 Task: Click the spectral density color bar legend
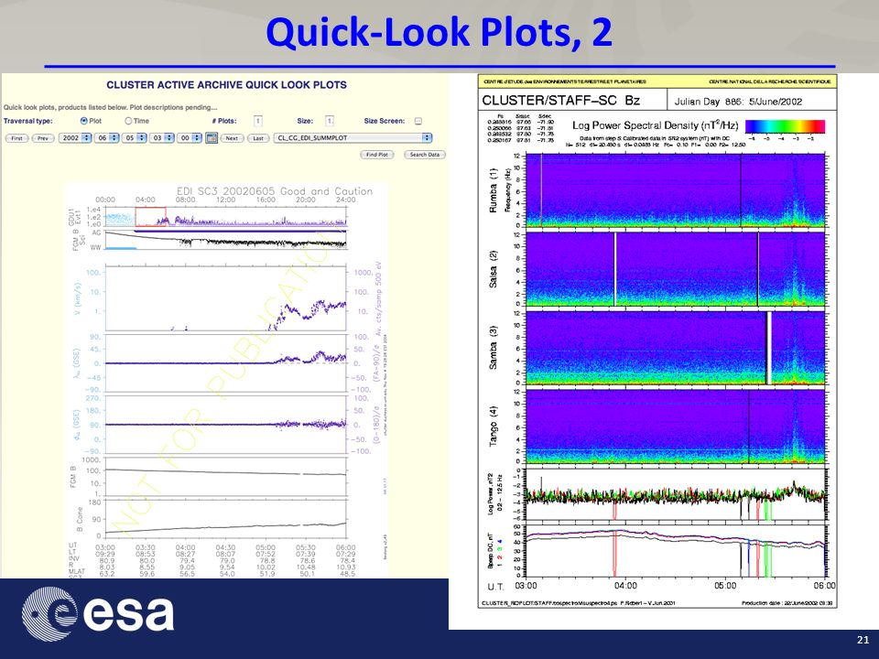pyautogui.click(x=785, y=126)
